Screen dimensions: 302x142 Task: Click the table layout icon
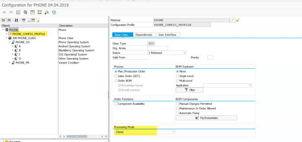tap(33, 20)
